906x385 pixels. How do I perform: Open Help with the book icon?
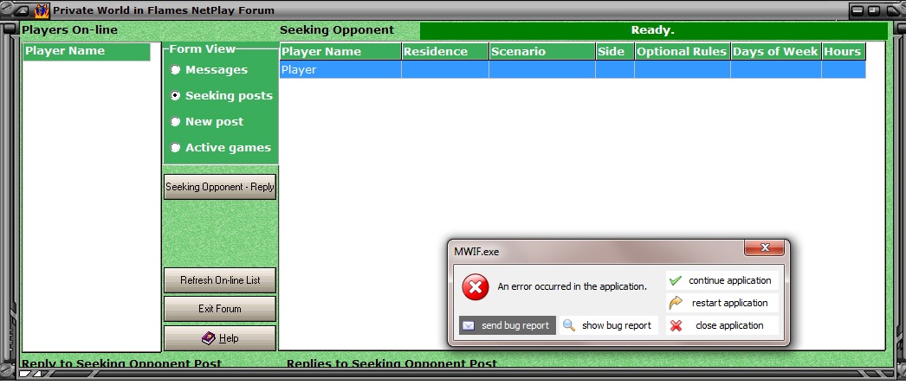[219, 338]
